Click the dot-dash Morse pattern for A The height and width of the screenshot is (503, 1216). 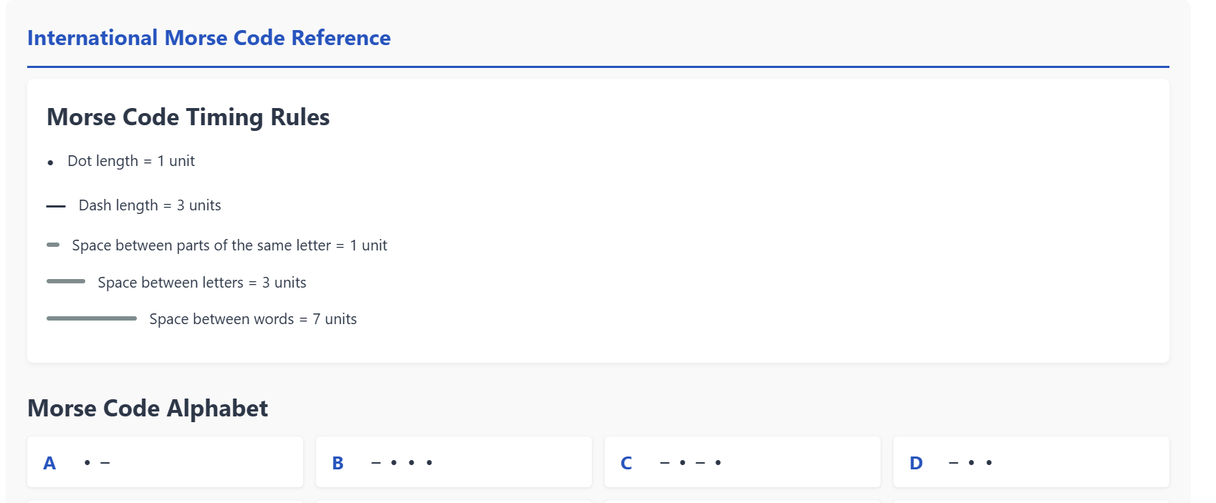(97, 463)
